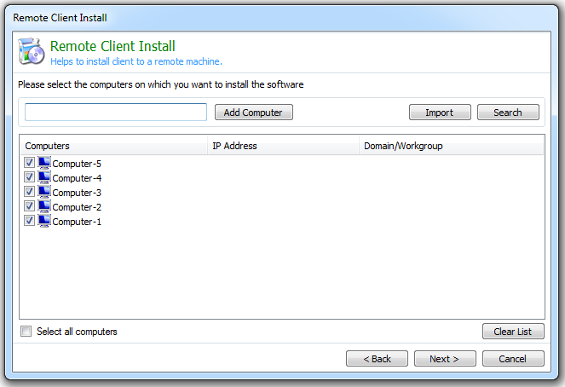Uncheck the Computer-3 checkbox
Screen dimensions: 565x387
click(x=29, y=192)
